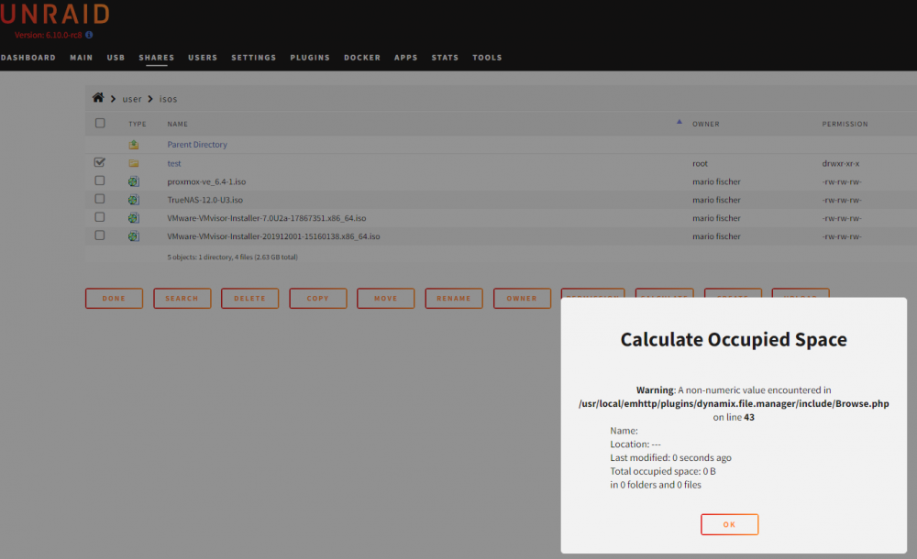Click the drwxr-xr-x permission value
The height and width of the screenshot is (559, 917).
click(x=840, y=163)
